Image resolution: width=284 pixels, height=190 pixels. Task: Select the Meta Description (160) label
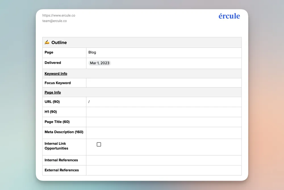(x=64, y=132)
